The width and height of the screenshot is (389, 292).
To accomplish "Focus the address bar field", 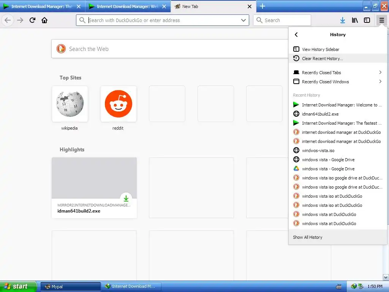I will click(163, 20).
